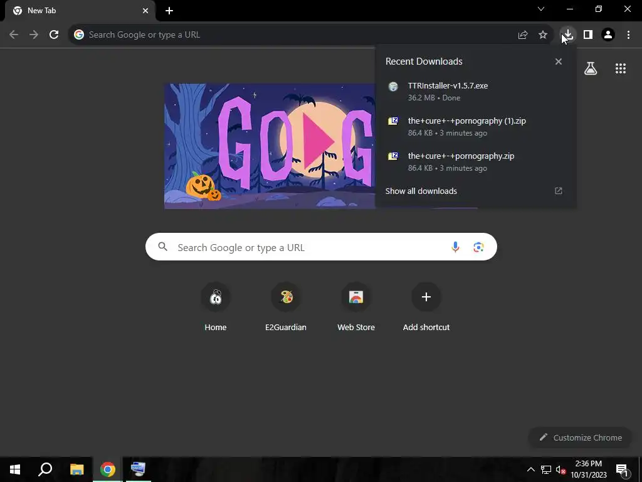Open the side panel icon

click(588, 35)
